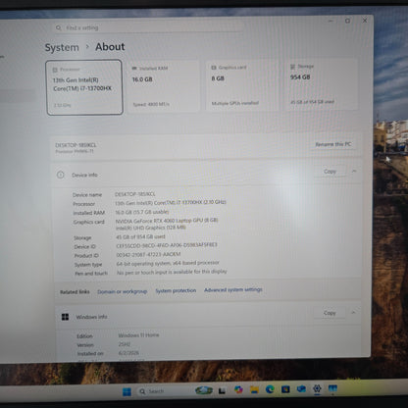
Task: Open the rightmost blue taskbar app icon
Action: (332, 388)
